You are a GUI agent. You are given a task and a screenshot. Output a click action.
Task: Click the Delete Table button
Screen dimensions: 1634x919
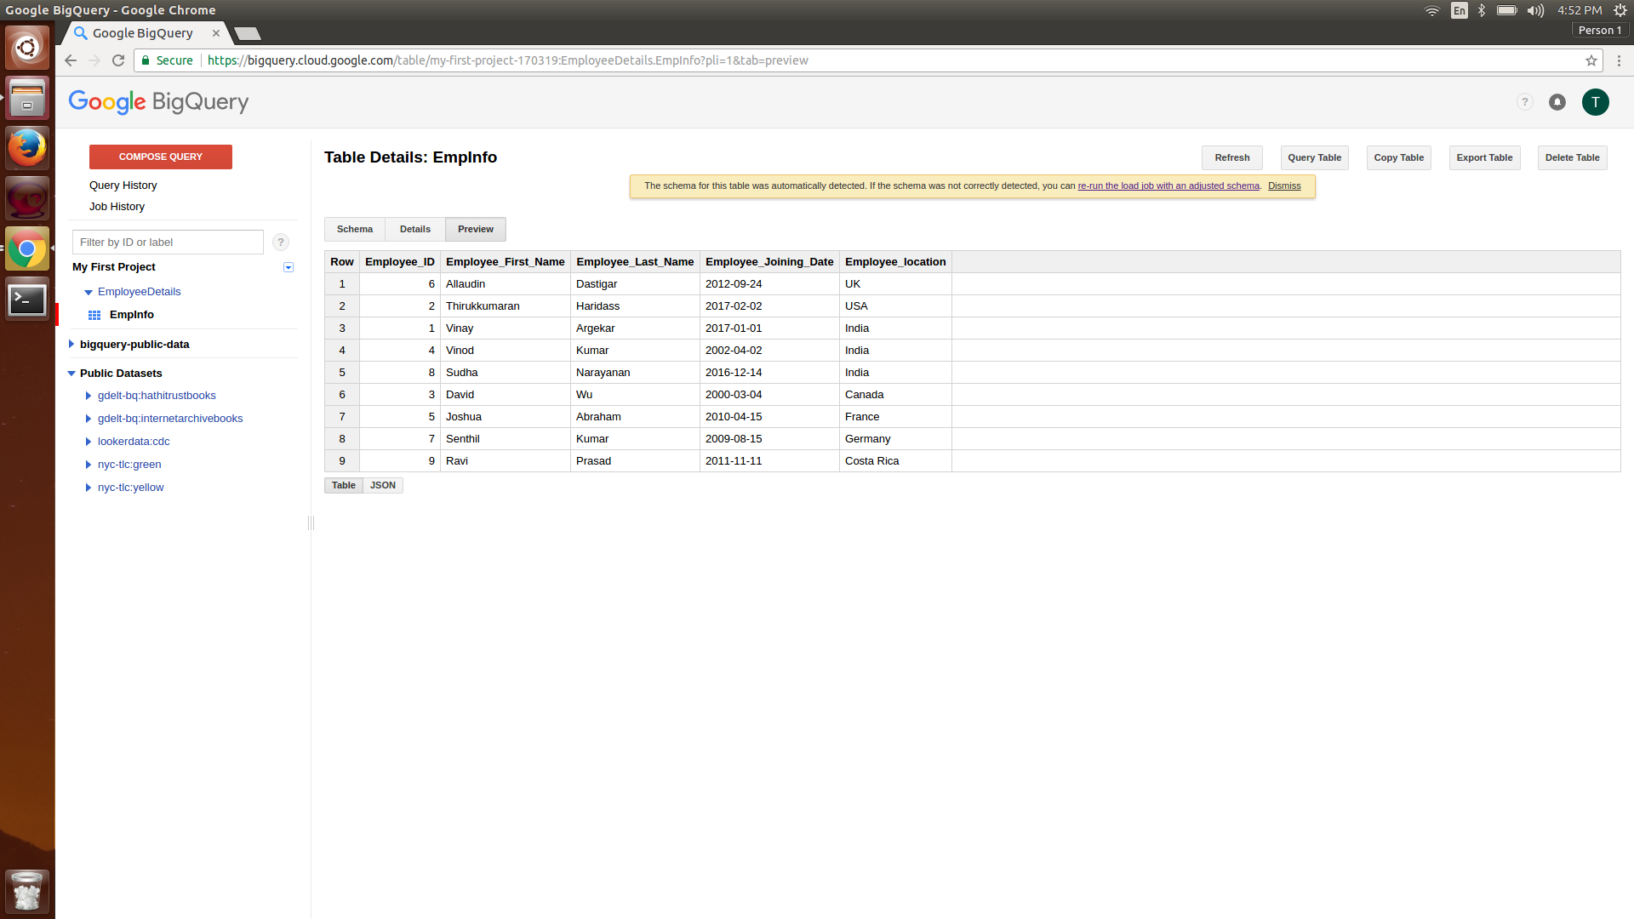click(x=1573, y=157)
